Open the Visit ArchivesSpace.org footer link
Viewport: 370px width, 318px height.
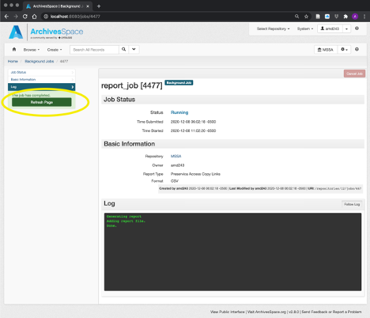coord(266,312)
